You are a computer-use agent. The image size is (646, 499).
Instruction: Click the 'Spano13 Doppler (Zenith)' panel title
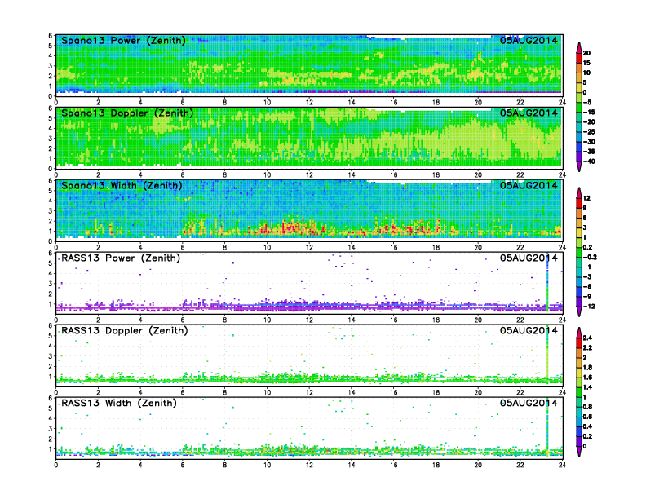click(x=127, y=113)
